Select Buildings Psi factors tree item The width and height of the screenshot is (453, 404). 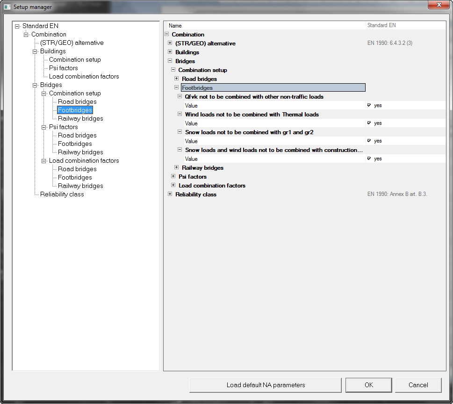pos(63,68)
